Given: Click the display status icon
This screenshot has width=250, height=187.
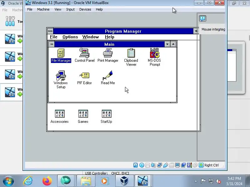Looking at the screenshot, I should coord(177,165).
